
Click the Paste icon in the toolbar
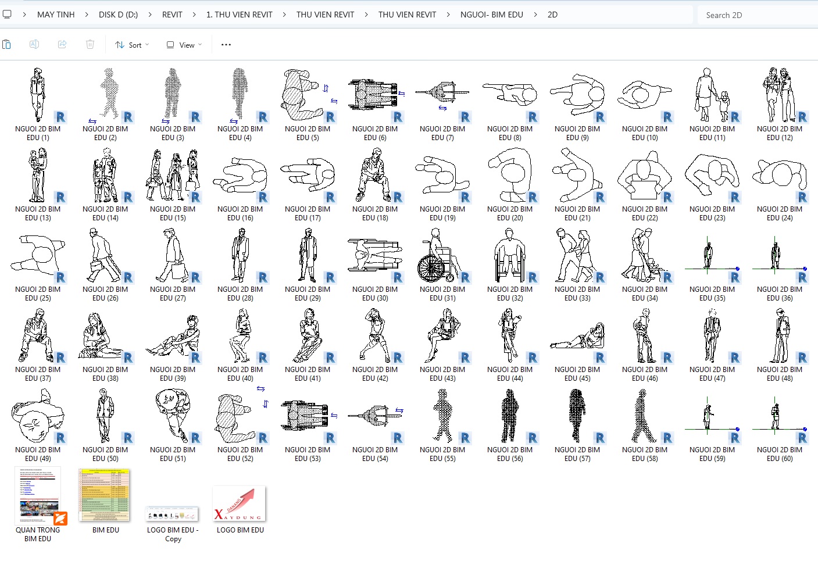(7, 45)
